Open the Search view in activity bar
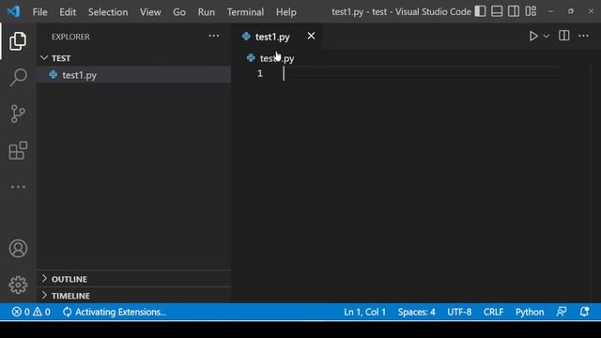This screenshot has height=338, width=601. click(18, 77)
